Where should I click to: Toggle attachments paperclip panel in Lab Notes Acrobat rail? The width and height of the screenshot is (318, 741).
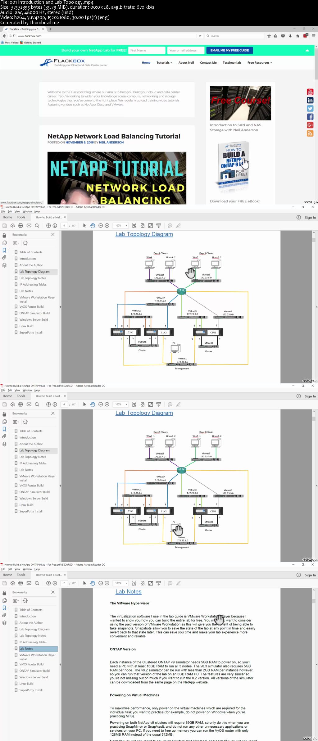[4, 615]
